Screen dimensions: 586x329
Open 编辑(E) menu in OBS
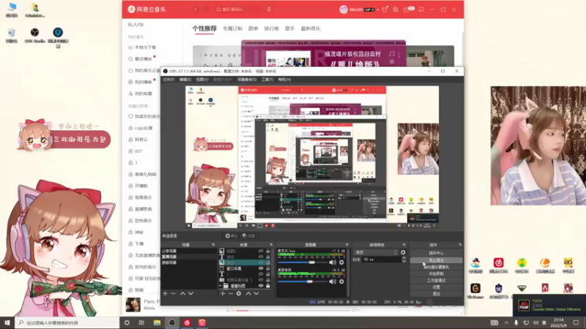pyautogui.click(x=185, y=80)
